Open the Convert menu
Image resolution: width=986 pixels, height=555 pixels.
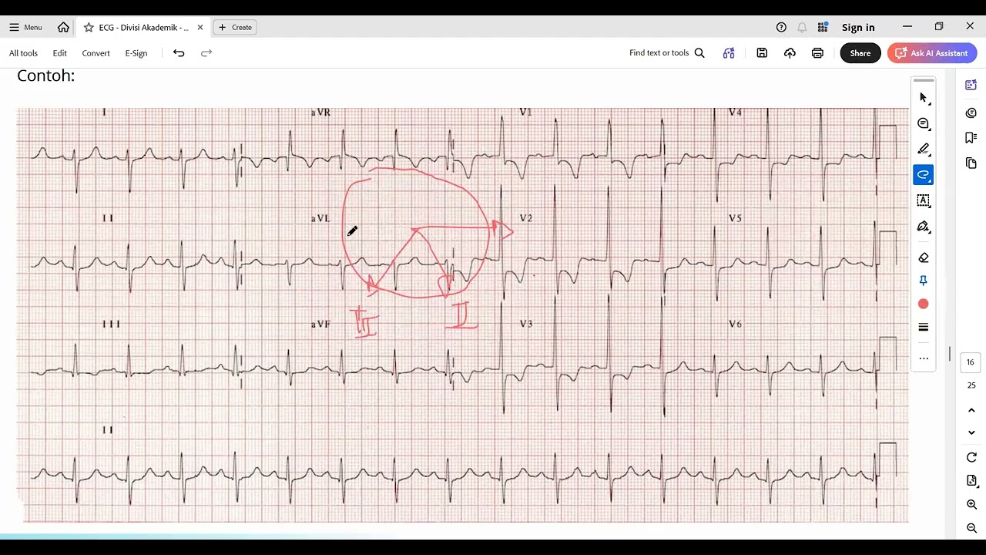[96, 53]
